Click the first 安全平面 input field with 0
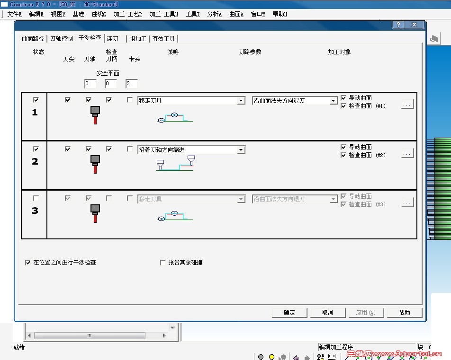This screenshot has width=451, height=360. [90, 84]
